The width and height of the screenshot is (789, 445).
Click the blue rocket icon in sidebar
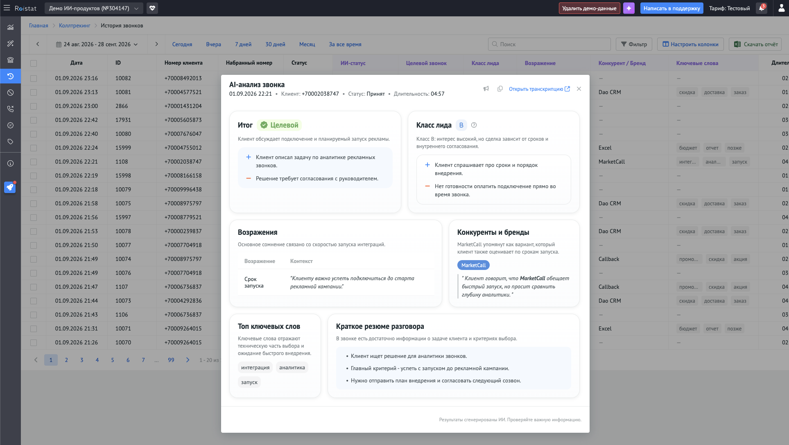[x=10, y=187]
